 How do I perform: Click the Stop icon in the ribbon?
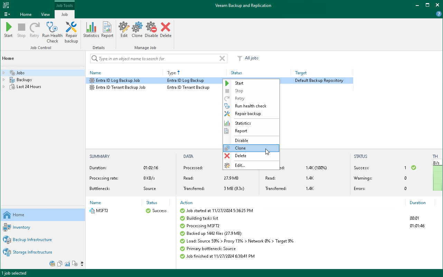21,27
